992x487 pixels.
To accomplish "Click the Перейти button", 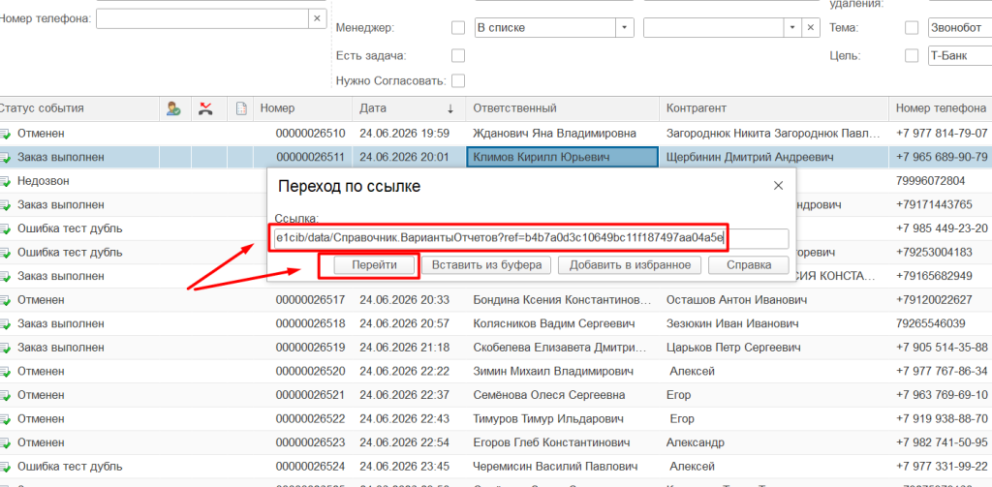I will [374, 265].
